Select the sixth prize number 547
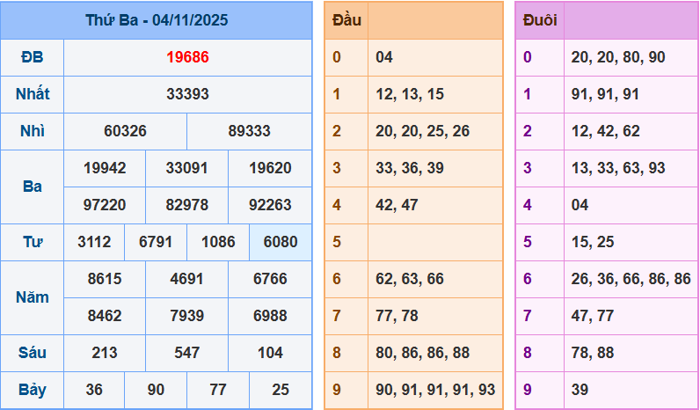 [186, 353]
